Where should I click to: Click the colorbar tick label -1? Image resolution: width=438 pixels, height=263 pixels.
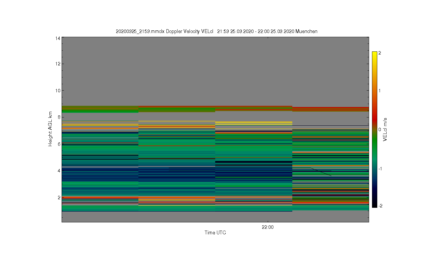(x=380, y=169)
